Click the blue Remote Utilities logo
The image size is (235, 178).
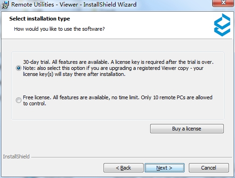click(x=222, y=25)
